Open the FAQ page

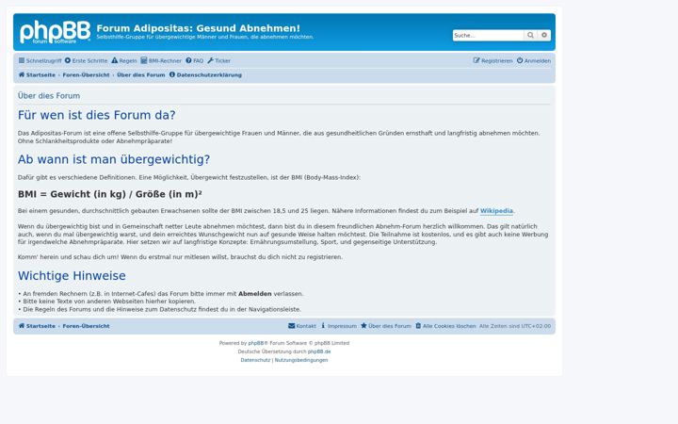pyautogui.click(x=195, y=61)
